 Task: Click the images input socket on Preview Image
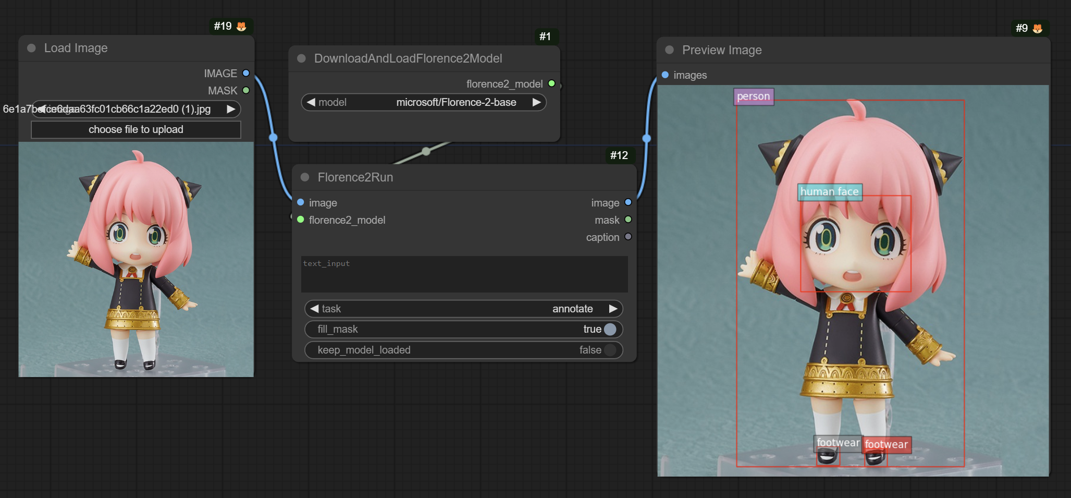click(x=665, y=75)
